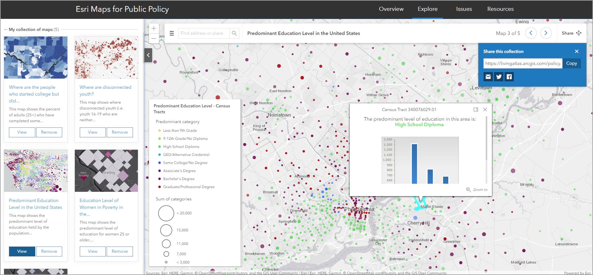Click the High School Diploma legend swatch
The width and height of the screenshot is (593, 275).
160,147
